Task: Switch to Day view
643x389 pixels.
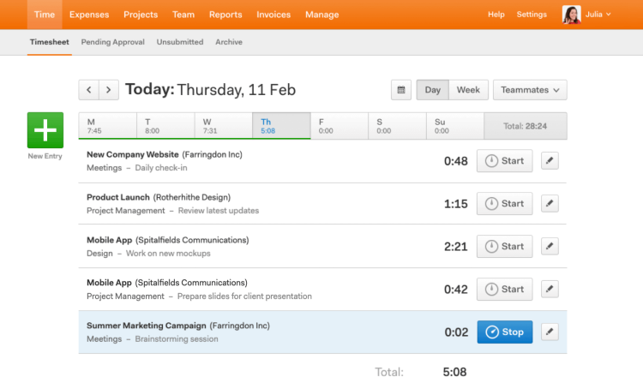Action: coord(433,90)
